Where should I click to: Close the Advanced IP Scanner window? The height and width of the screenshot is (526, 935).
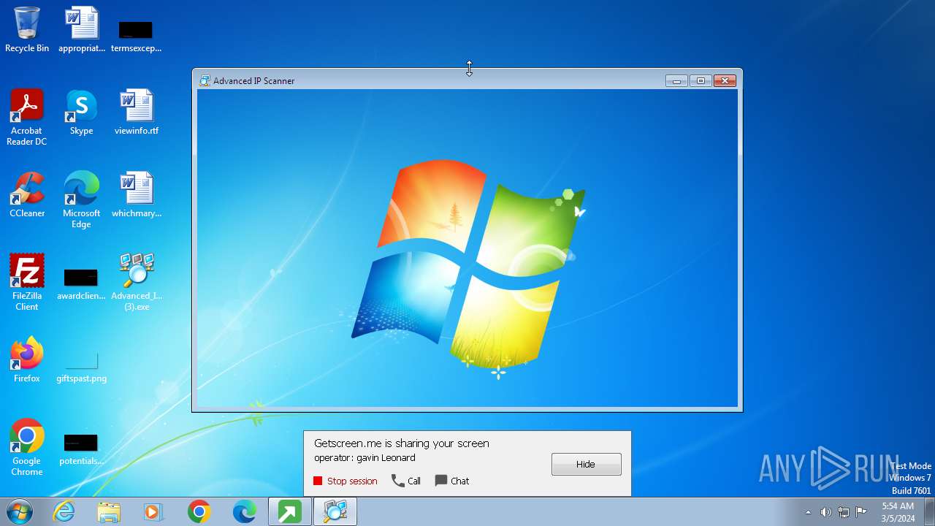725,81
